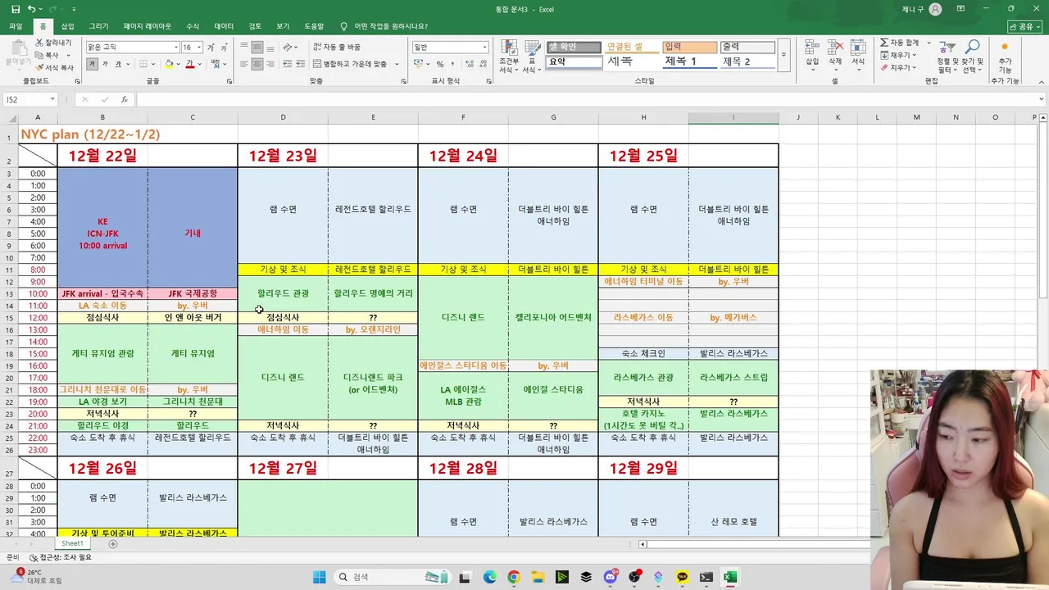Click accounting number format icon
The width and height of the screenshot is (1049, 590).
tap(420, 64)
